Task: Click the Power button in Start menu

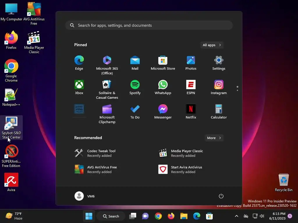Action: click(221, 196)
